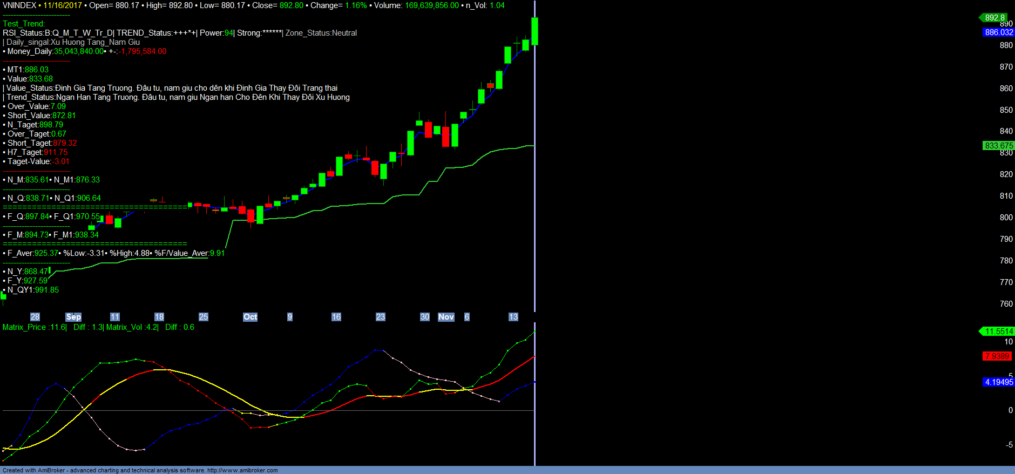Image resolution: width=1015 pixels, height=474 pixels.
Task: Click the VNINDEX ticker symbol in header
Action: (x=19, y=5)
